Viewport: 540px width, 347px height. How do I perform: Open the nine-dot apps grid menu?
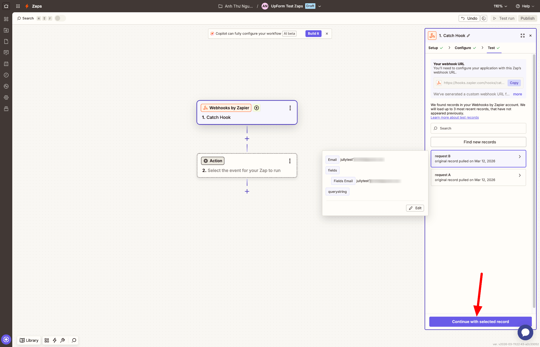[x=18, y=6]
